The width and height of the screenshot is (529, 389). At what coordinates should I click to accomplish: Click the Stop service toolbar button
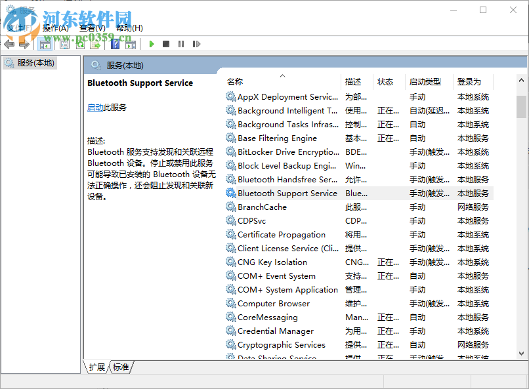[x=165, y=43]
